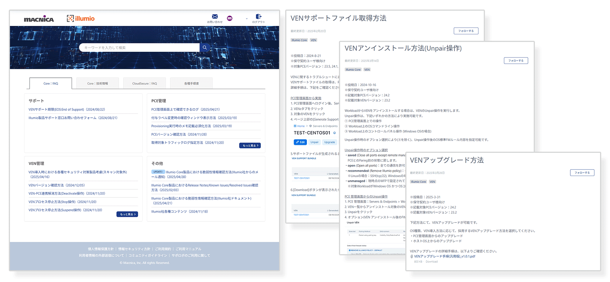Open VENプロセス停止方法(Suspend操作) article
Image resolution: width=610 pixels, height=282 pixels.
(65, 210)
